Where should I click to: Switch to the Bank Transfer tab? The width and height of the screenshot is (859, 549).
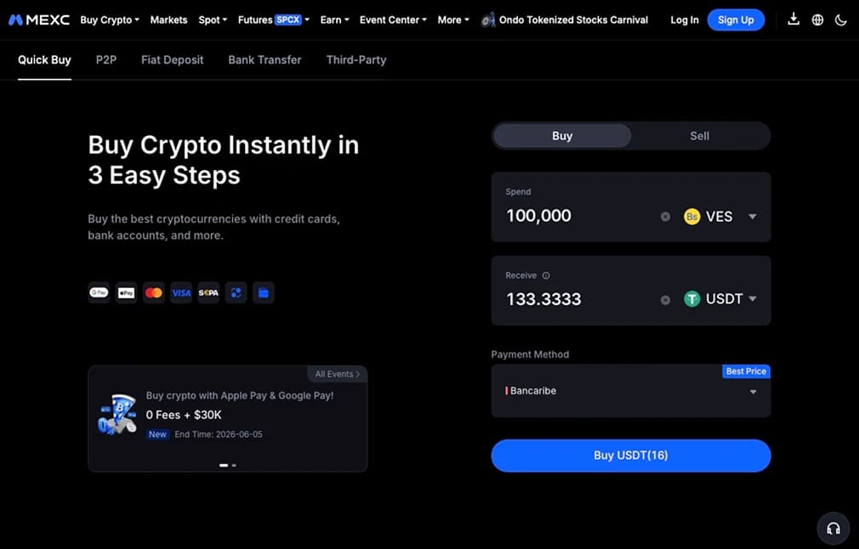point(265,60)
